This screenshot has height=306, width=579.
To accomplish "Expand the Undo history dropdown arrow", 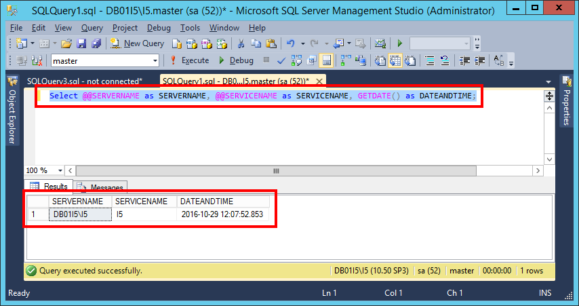I will coord(303,43).
